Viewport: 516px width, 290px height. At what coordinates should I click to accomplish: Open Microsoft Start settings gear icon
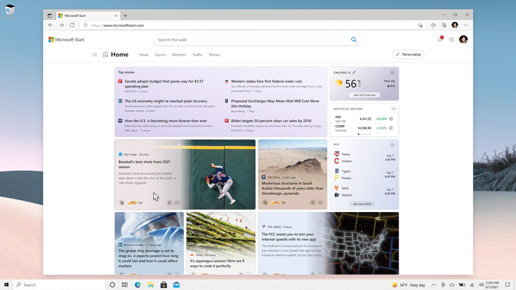click(451, 39)
